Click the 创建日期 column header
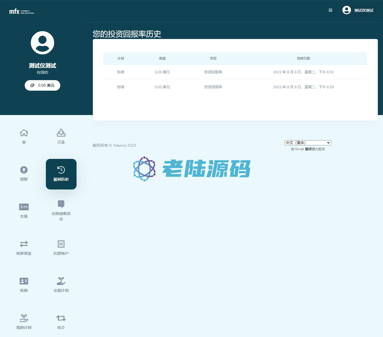 303,58
